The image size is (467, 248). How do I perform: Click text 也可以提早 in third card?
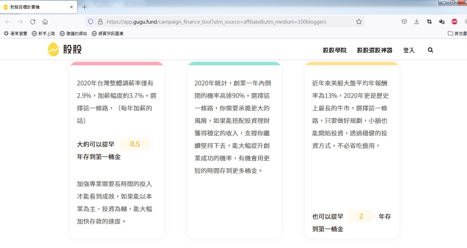328,217
